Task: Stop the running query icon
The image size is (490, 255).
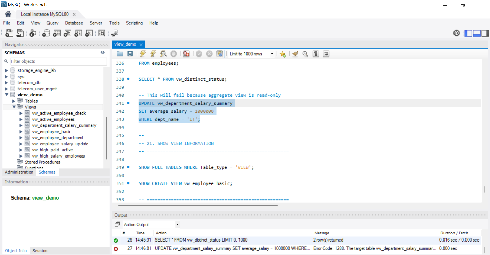Action: coord(174,54)
